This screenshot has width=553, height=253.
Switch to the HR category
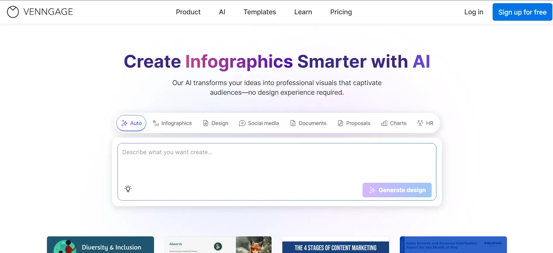pos(425,123)
